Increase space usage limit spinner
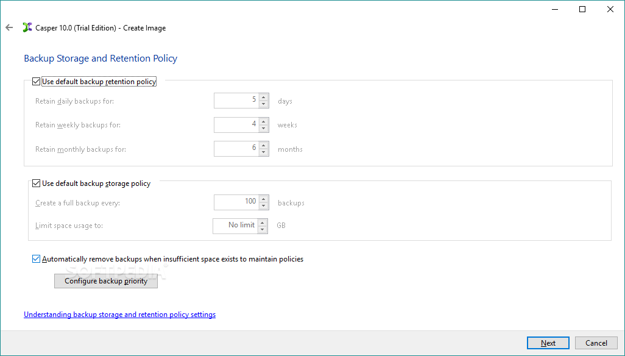The width and height of the screenshot is (625, 356). click(x=263, y=222)
